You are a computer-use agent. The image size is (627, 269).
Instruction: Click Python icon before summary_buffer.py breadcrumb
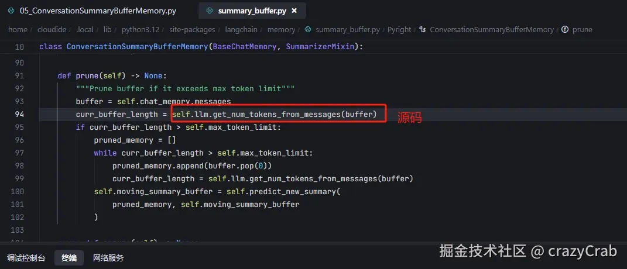pos(308,29)
